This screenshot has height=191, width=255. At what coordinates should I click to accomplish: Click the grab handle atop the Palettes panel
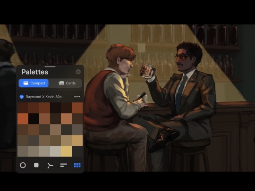point(50,66)
